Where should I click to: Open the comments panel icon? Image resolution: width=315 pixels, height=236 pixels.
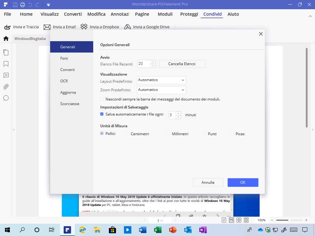[x=6, y=75]
